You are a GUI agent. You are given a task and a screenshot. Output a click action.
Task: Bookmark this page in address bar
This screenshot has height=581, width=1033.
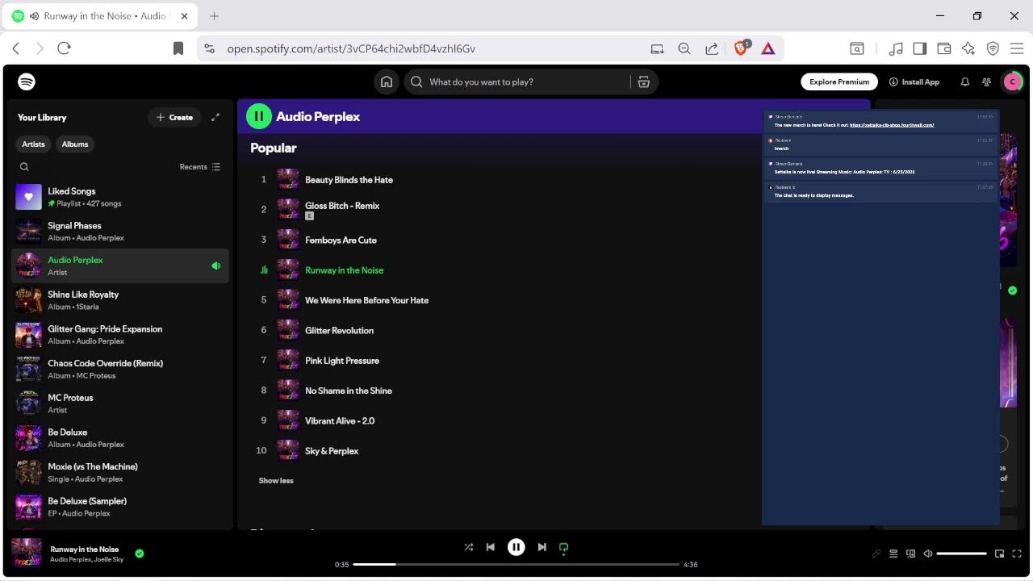[x=178, y=48]
